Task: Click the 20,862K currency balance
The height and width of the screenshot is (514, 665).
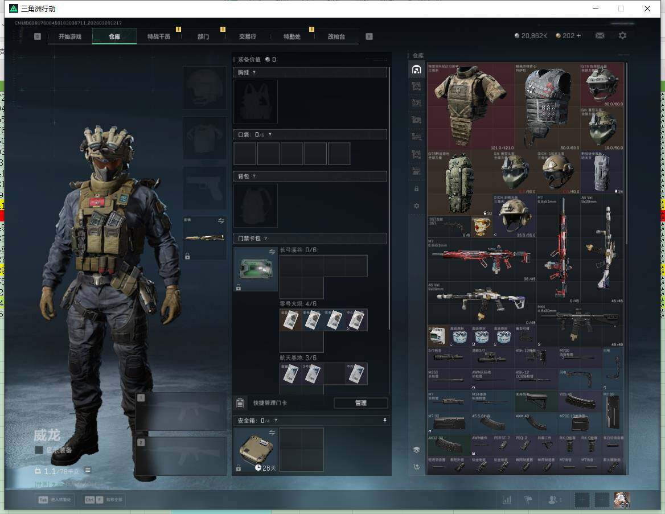Action: (531, 36)
